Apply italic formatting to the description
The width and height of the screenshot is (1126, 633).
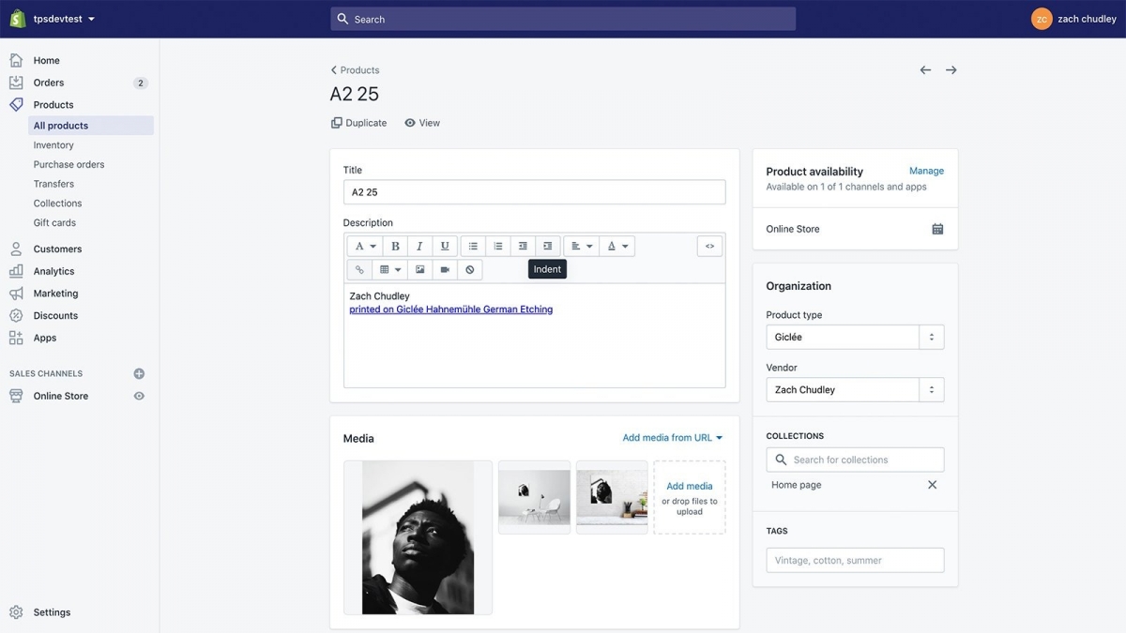coord(418,245)
